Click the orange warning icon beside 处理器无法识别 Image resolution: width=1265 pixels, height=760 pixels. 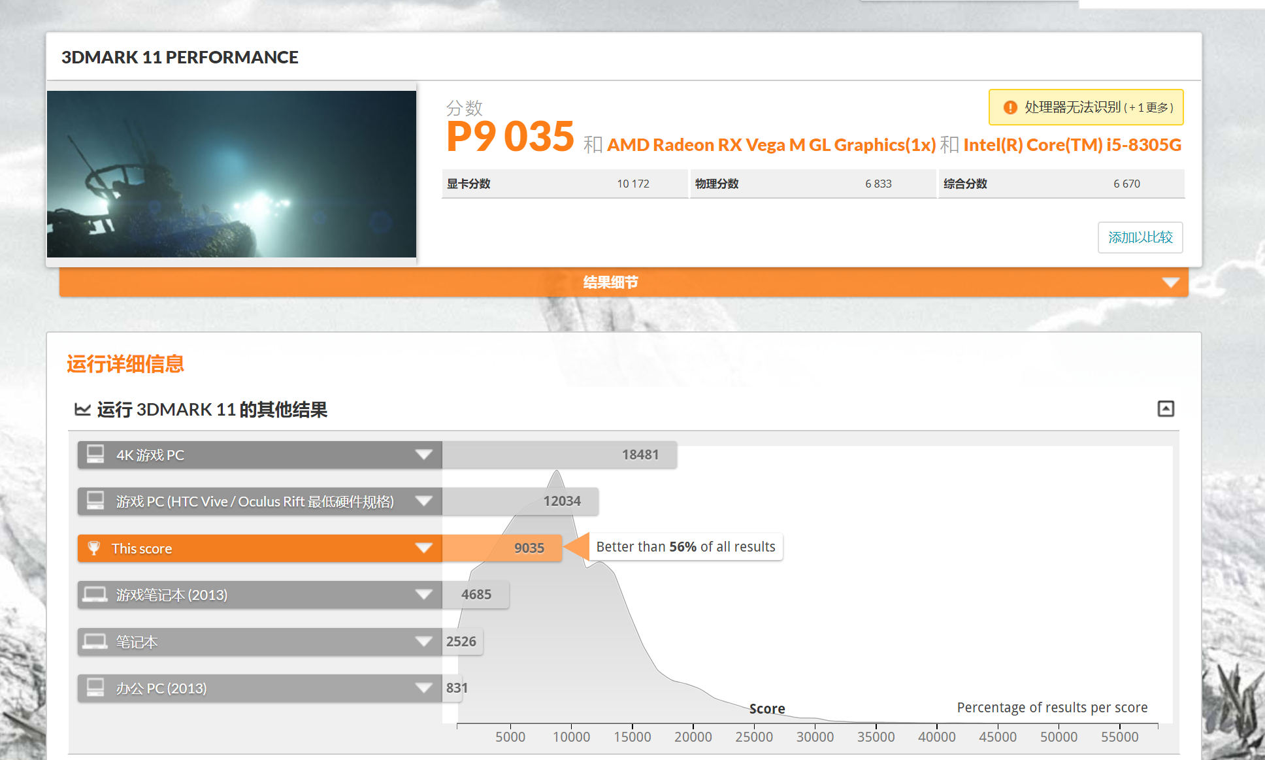pyautogui.click(x=1010, y=107)
